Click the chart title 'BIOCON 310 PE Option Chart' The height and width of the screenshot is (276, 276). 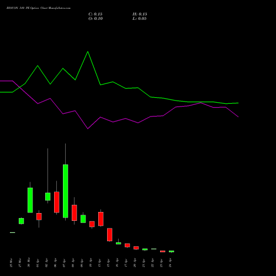[27, 8]
